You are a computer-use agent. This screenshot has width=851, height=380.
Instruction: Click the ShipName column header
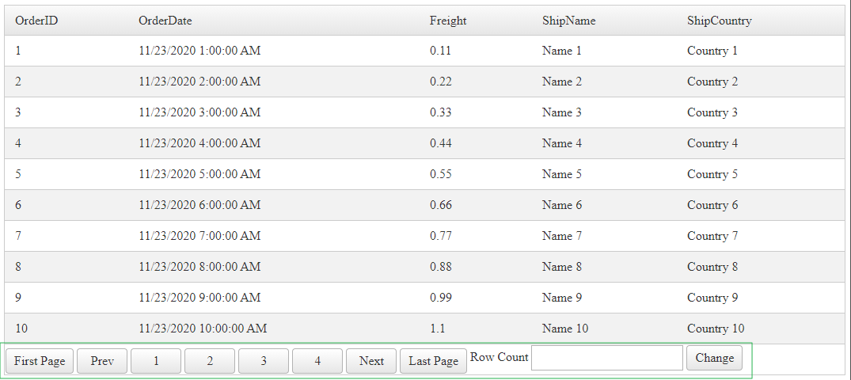[568, 21]
